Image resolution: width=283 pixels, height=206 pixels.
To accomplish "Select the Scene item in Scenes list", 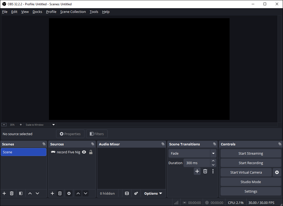I will 23,152.
